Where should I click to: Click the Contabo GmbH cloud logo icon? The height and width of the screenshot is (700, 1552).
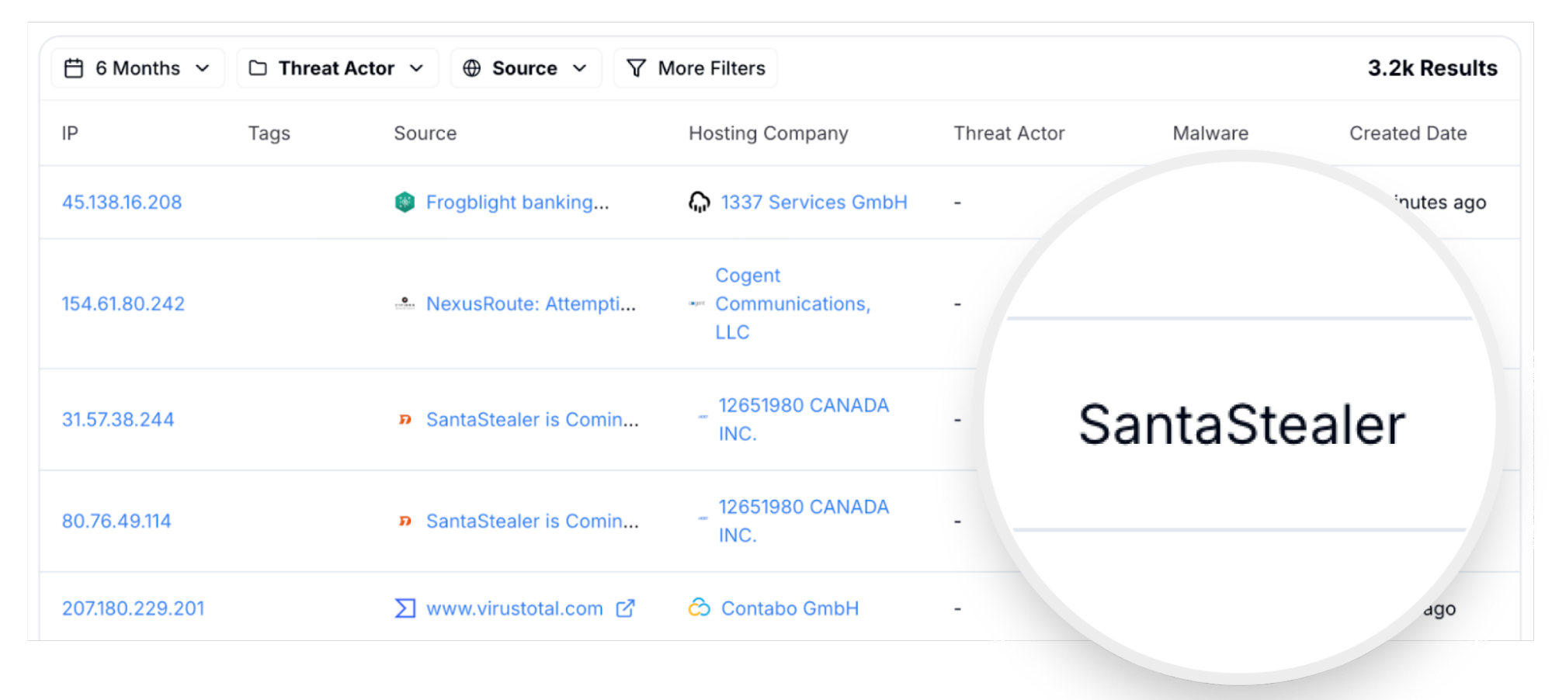699,608
